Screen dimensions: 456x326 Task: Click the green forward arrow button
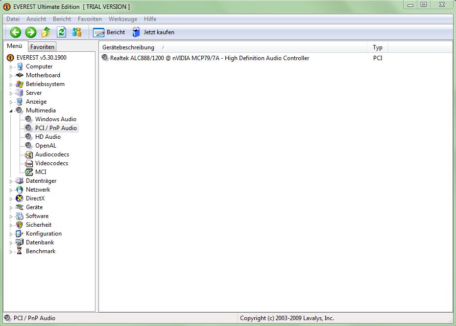click(31, 32)
